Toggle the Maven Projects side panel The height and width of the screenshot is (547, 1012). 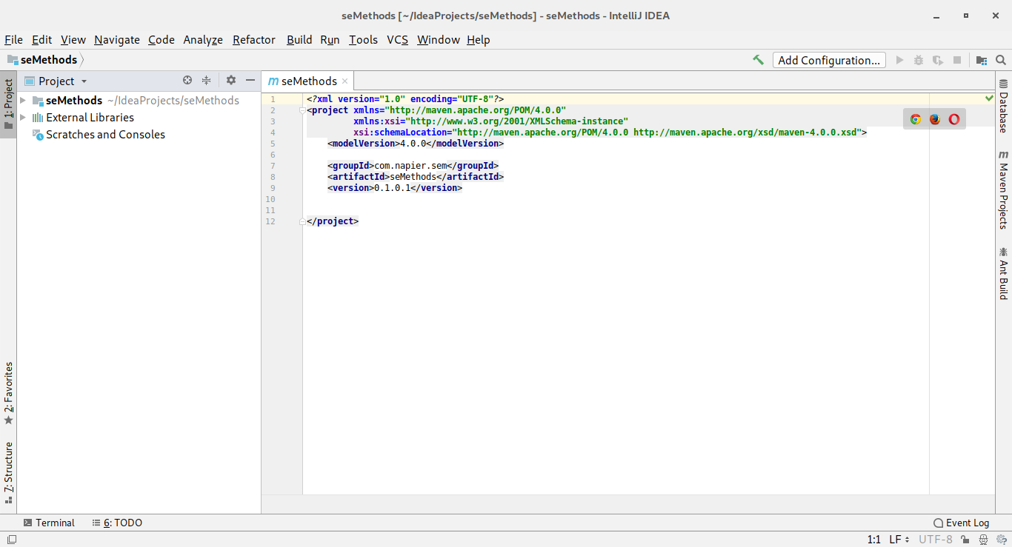pos(1003,189)
